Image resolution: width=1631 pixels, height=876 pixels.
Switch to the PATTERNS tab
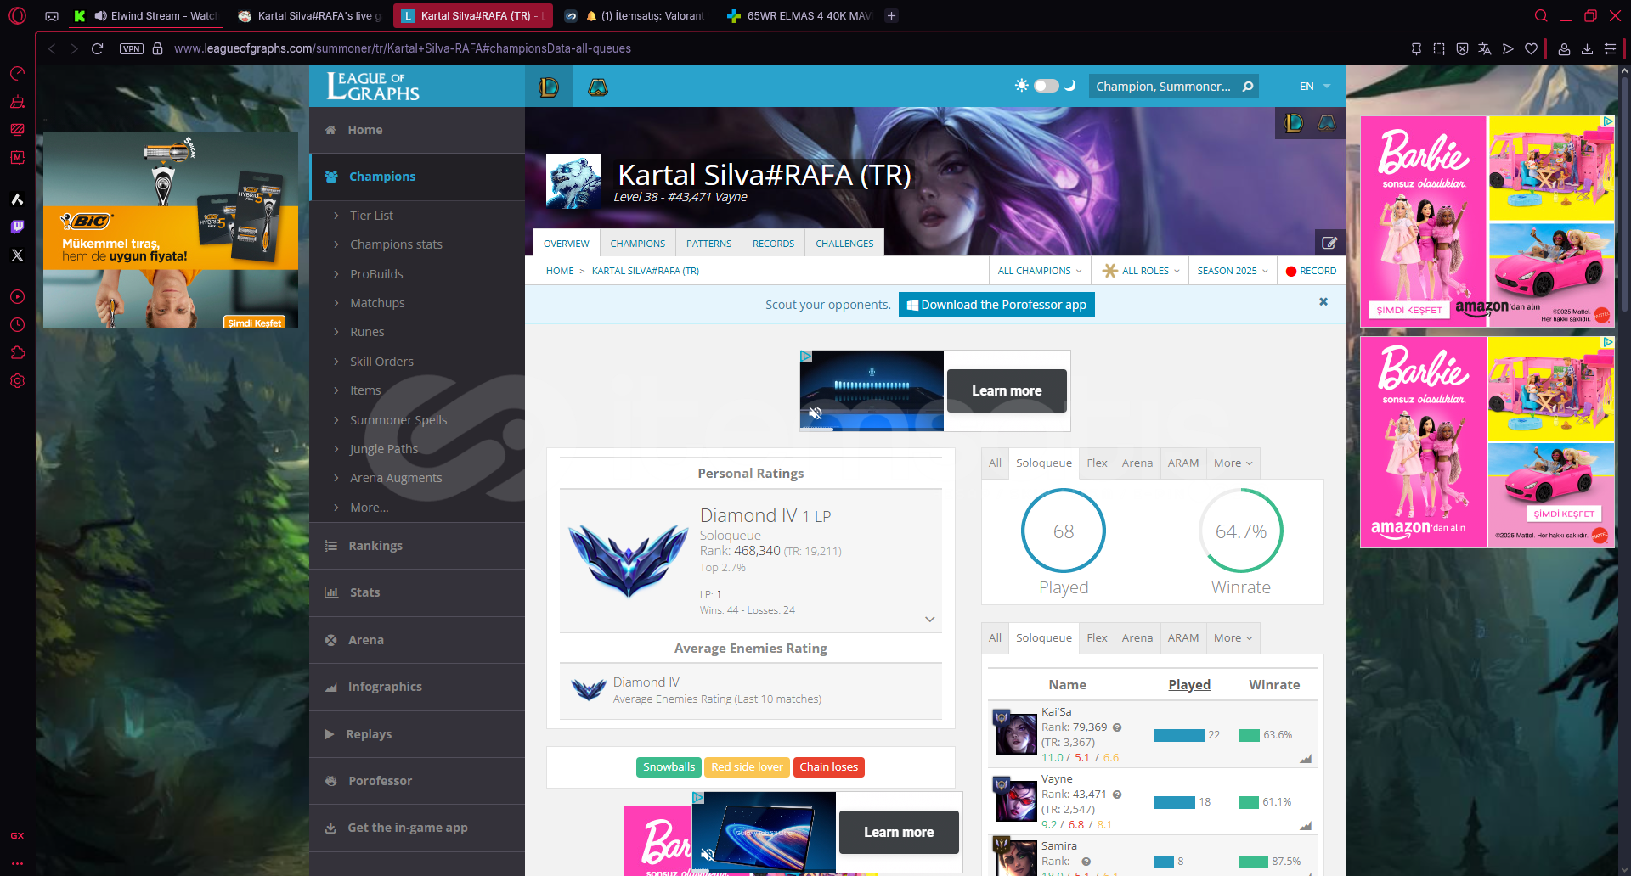tap(708, 244)
